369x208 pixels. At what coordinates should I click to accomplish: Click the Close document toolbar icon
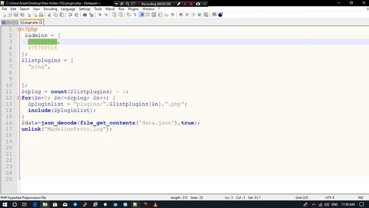[28, 15]
